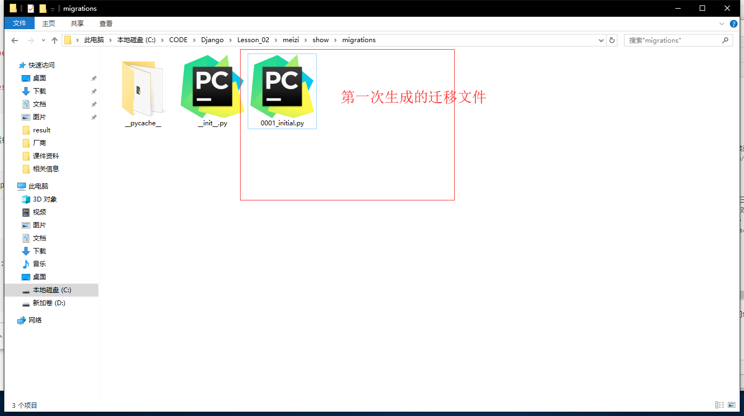
Task: Click the 新加卷 (D:) drive icon
Action: coord(25,303)
